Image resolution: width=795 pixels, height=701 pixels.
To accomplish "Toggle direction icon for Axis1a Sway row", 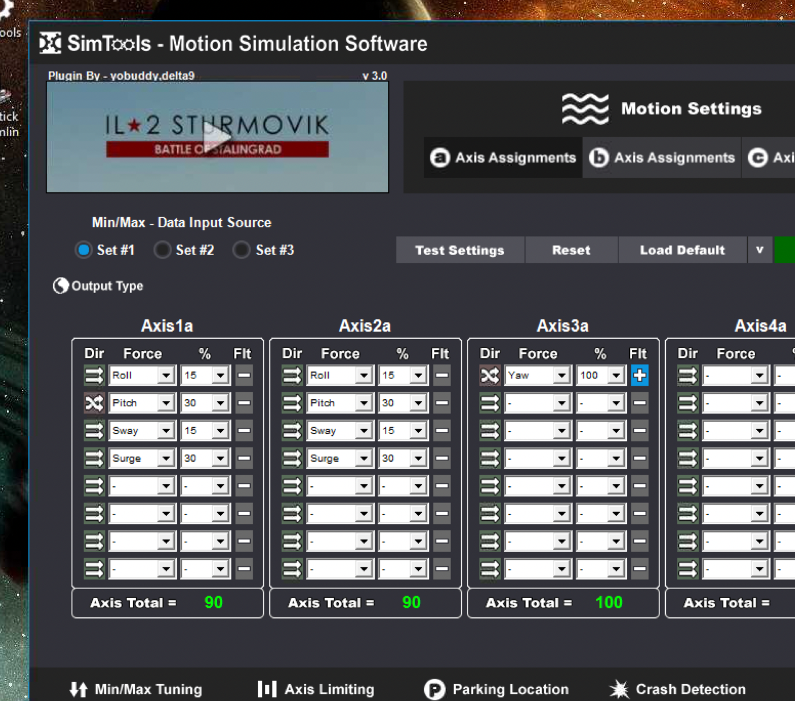I will pyautogui.click(x=94, y=431).
